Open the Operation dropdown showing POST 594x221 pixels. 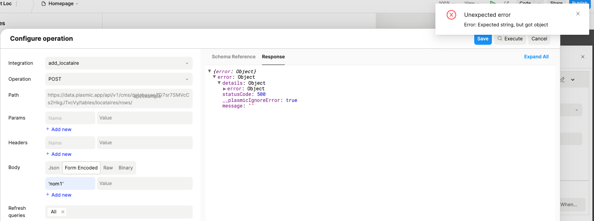[119, 79]
